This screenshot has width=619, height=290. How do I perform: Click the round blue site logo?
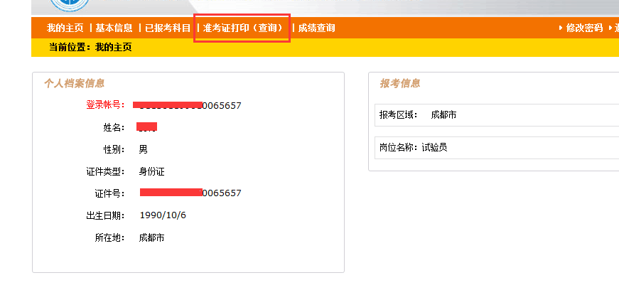point(70,5)
